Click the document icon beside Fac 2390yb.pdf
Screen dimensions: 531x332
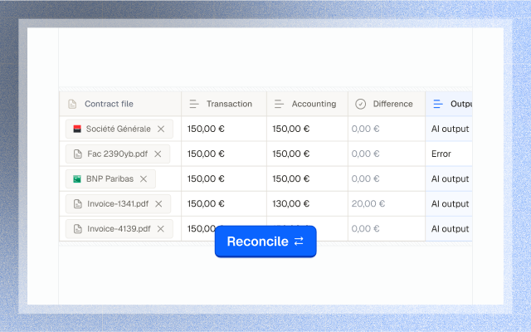click(x=78, y=154)
